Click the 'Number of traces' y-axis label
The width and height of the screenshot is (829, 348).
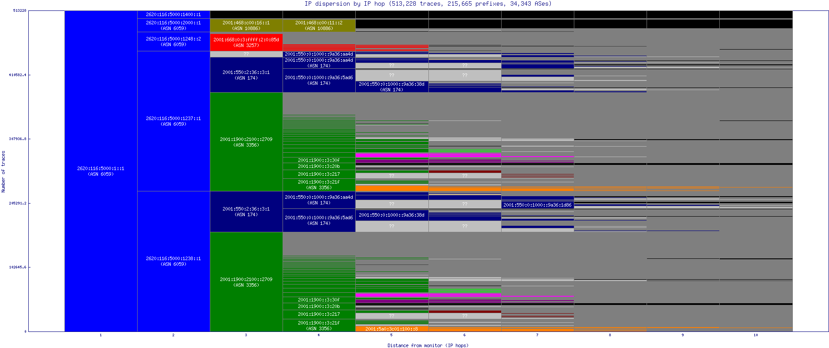tap(3, 171)
